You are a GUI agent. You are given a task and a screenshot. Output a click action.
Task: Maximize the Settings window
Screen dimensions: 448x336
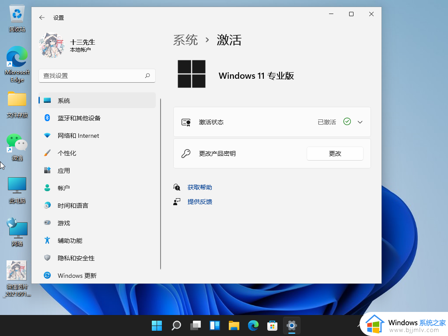click(351, 14)
